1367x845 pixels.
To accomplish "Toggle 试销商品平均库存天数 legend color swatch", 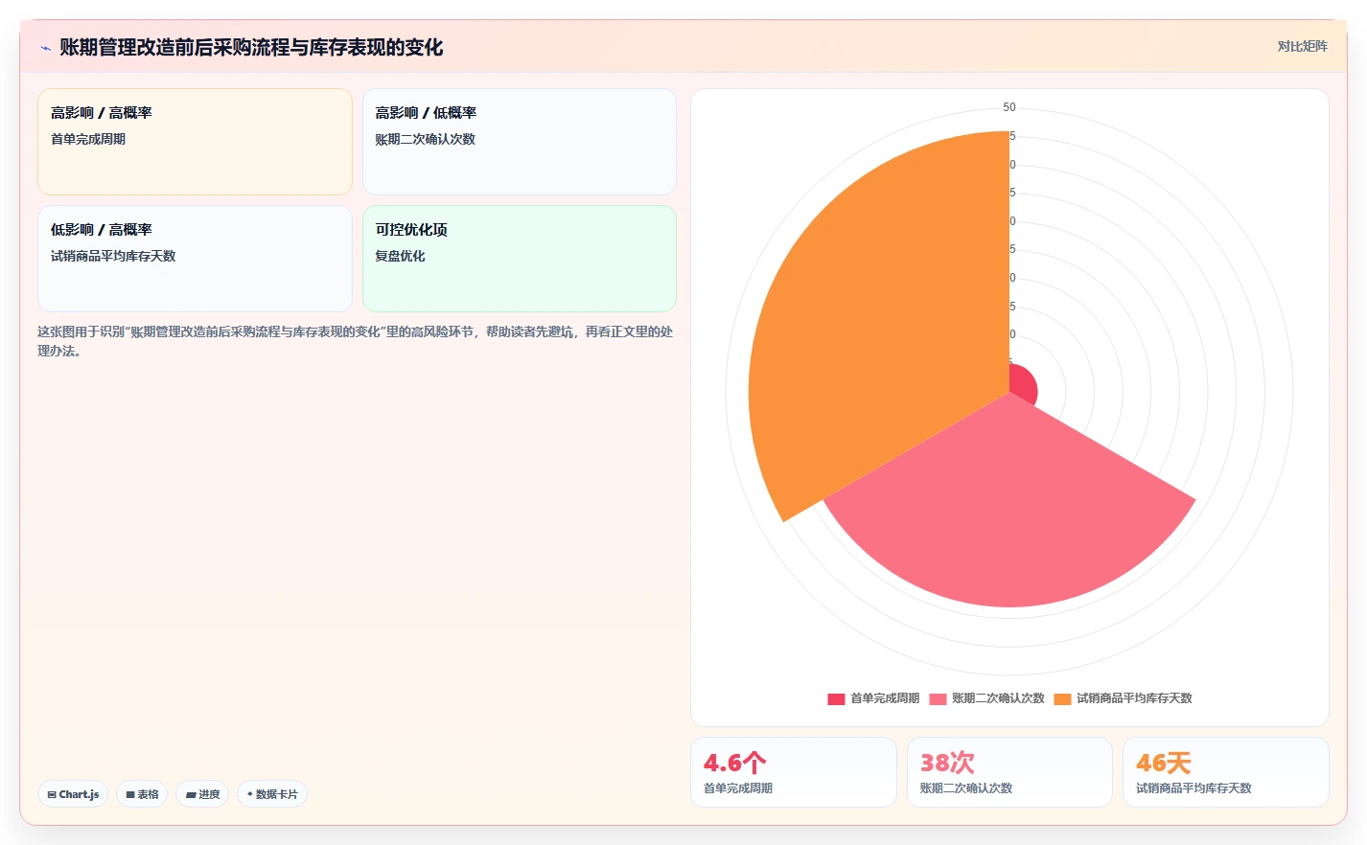I will click(1062, 698).
